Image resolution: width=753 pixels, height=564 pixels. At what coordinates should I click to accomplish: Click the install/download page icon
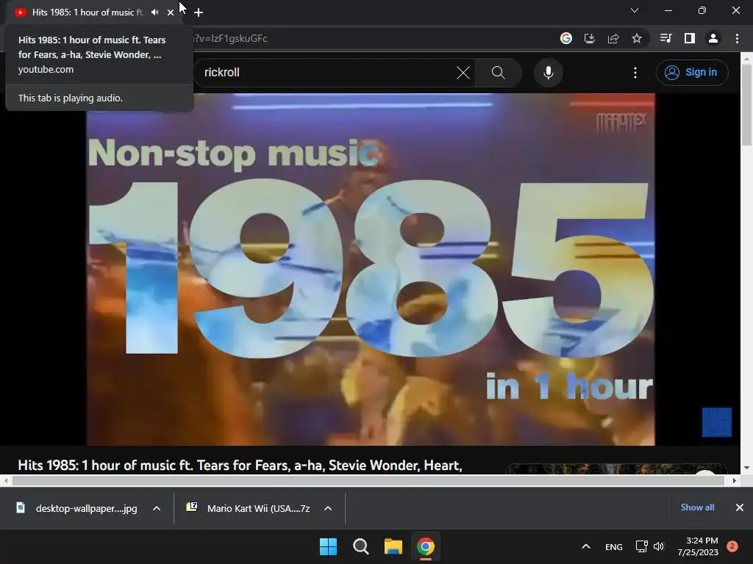pyautogui.click(x=590, y=38)
